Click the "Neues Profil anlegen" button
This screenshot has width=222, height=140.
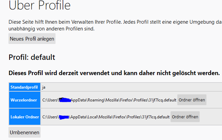(32, 39)
